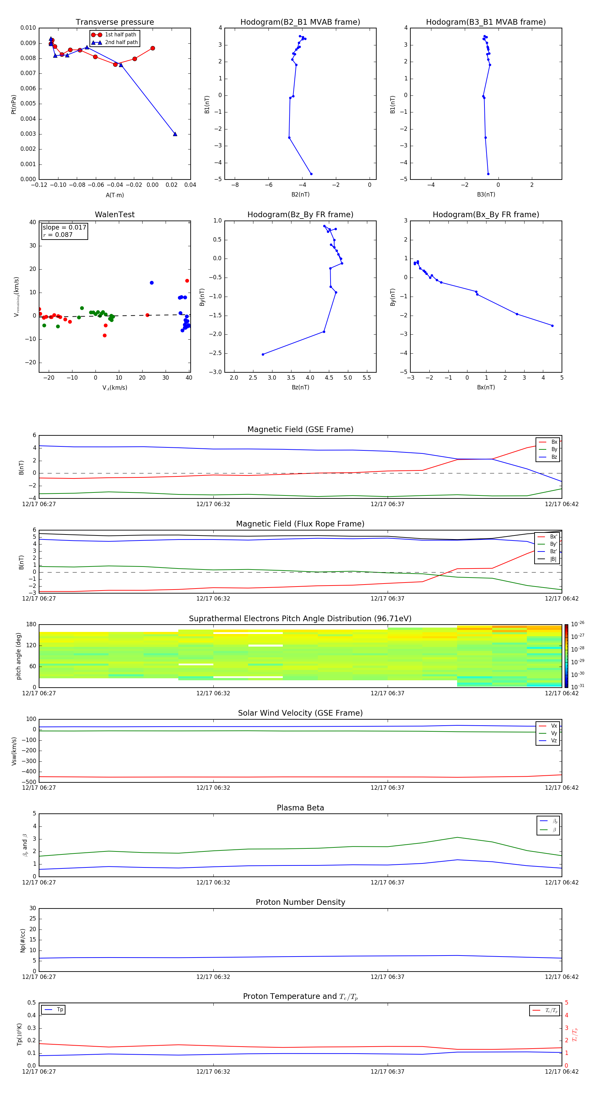This screenshot has width=601, height=1101.
Task: Click the By legend entry in GSE magnetic plot
Action: click(548, 449)
